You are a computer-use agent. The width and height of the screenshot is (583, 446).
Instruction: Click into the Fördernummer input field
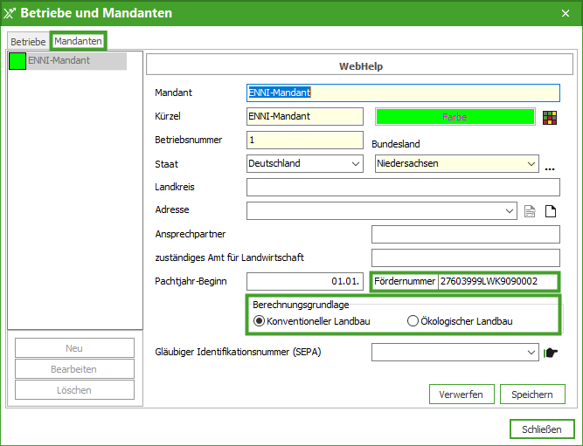point(498,281)
